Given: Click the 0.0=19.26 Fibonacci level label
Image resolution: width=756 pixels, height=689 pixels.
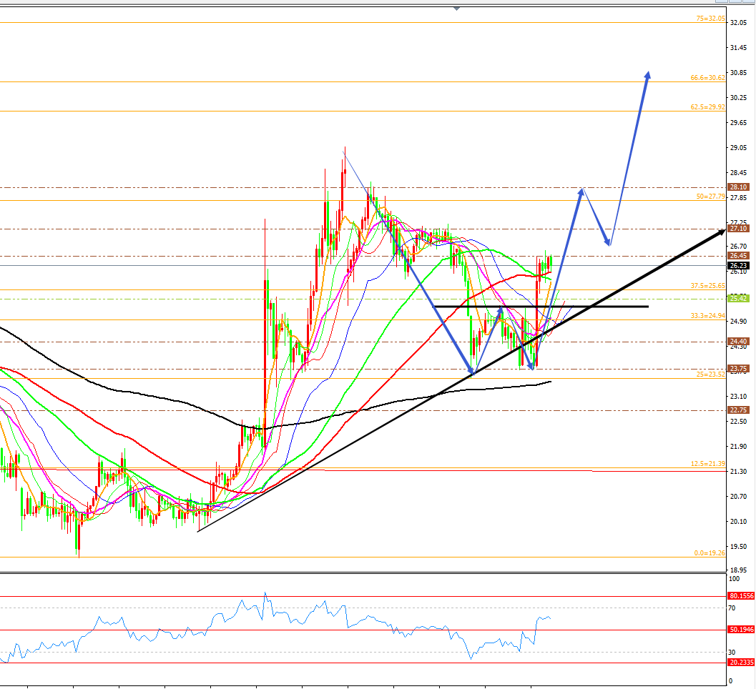Looking at the screenshot, I should tap(710, 553).
